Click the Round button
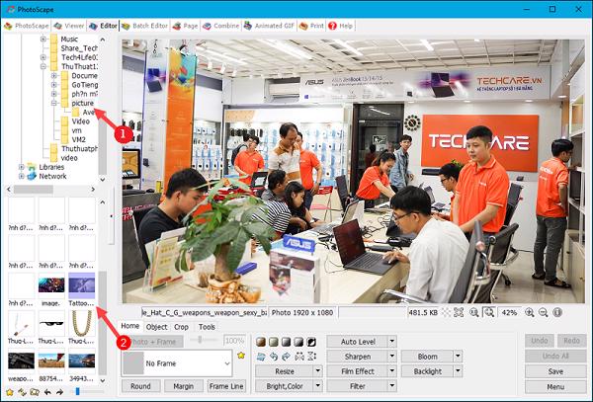Screen dimensions: 593x402 (x=140, y=386)
